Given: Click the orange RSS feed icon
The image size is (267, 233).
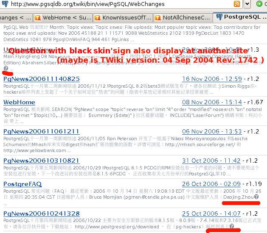Looking at the screenshot, I should point(237,4).
